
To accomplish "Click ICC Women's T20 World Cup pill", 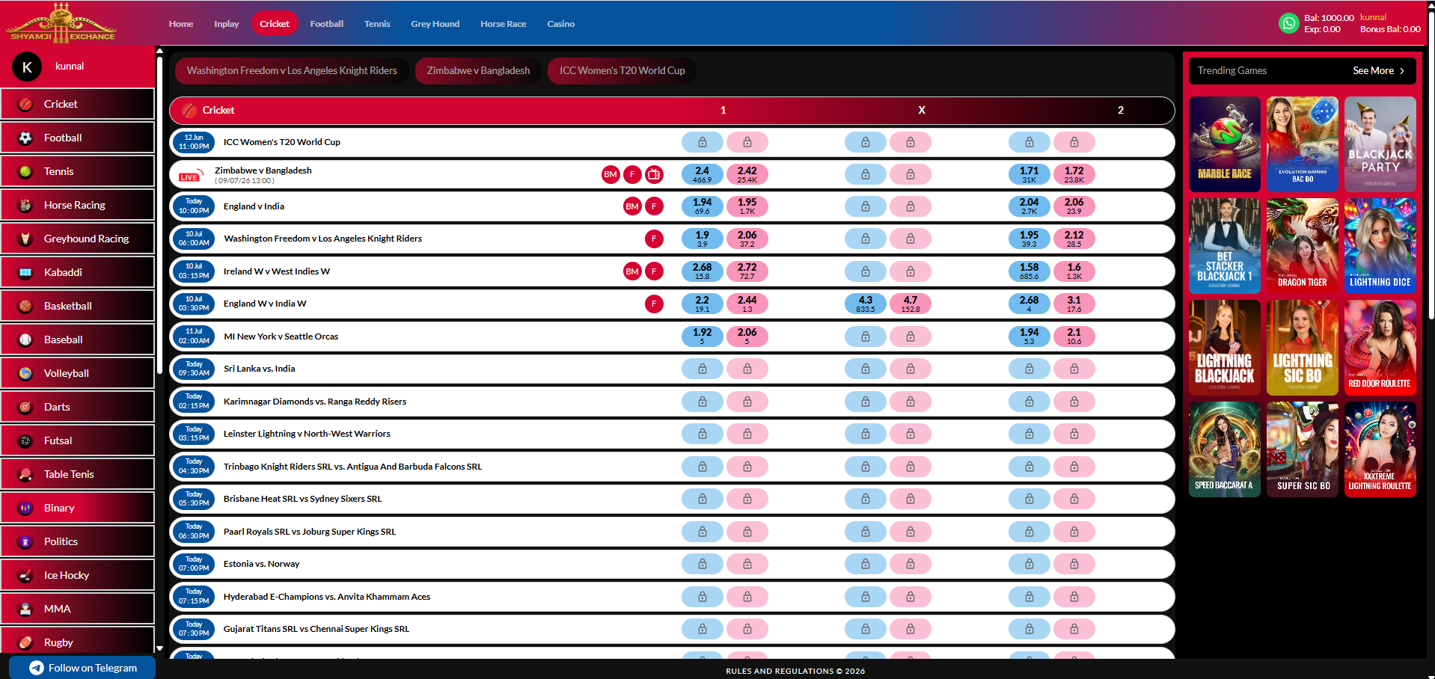I will click(622, 71).
